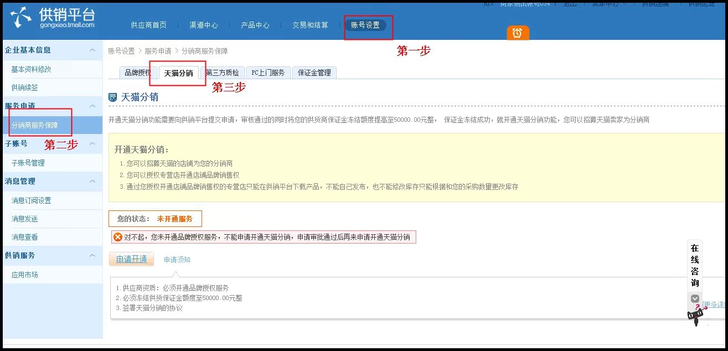The width and height of the screenshot is (728, 351).
Task: Collapse the 子账号 sidebar section chevron
Action: pos(92,143)
